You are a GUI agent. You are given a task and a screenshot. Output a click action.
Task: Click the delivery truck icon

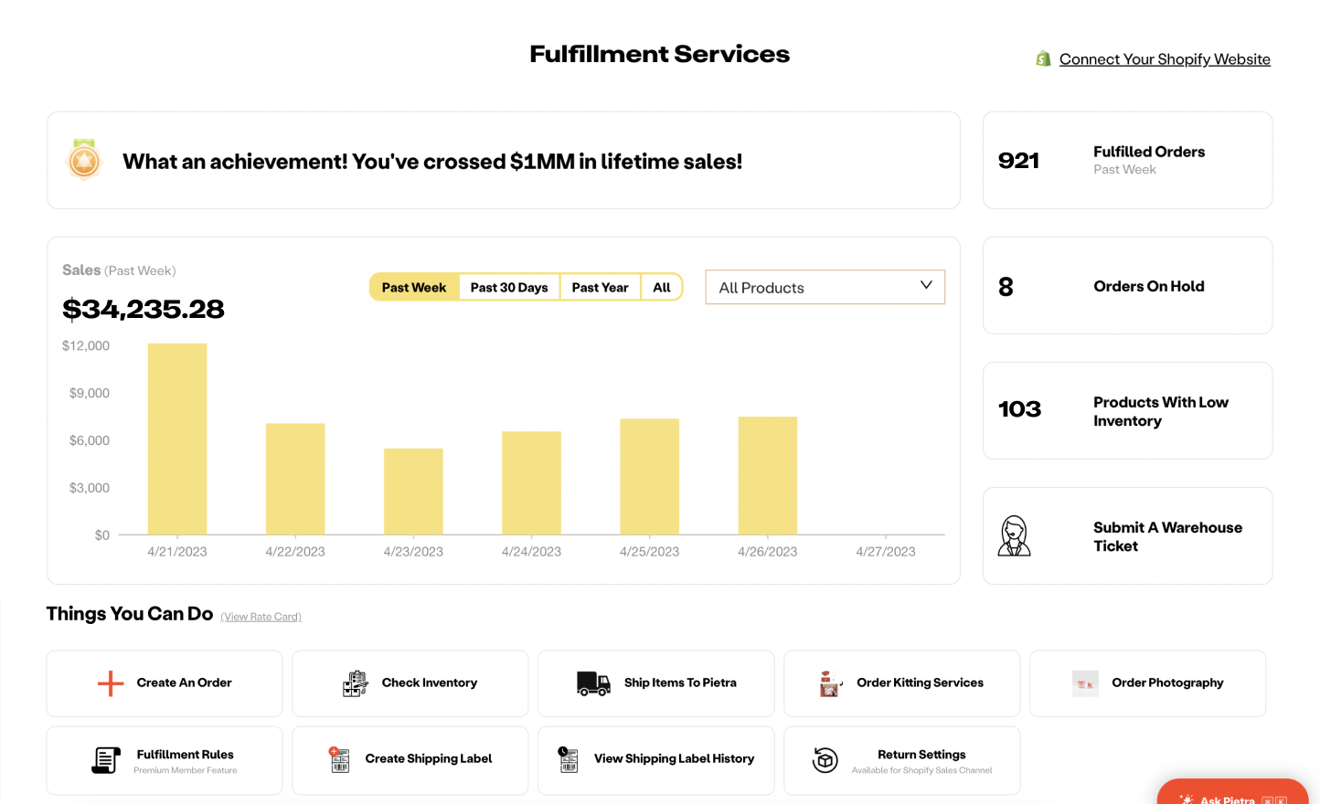coord(593,683)
